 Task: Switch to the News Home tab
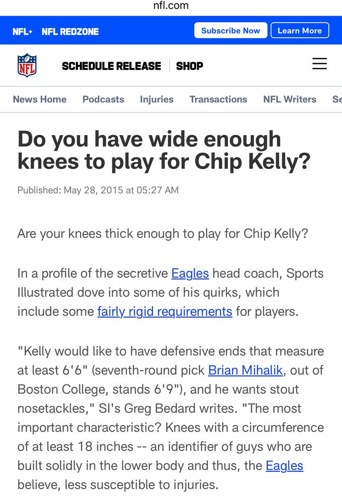40,99
